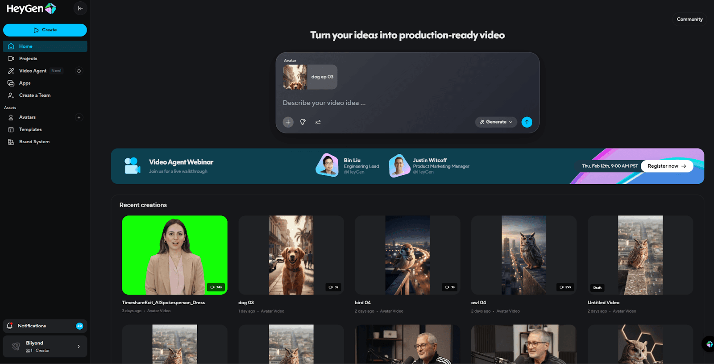Click the bird 04 title text
Image resolution: width=714 pixels, height=364 pixels.
tap(363, 303)
